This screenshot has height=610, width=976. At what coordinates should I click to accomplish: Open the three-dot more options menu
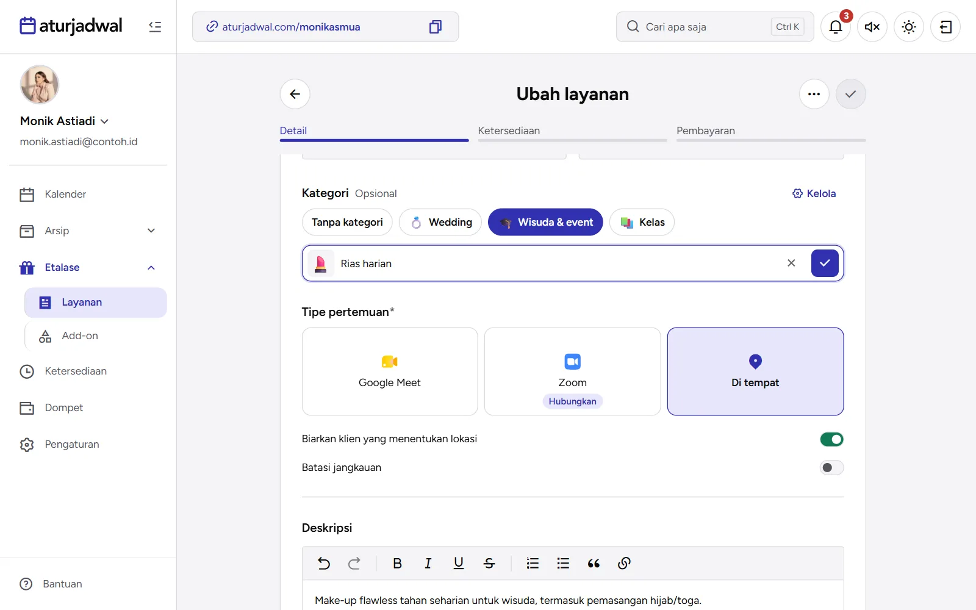(x=814, y=94)
